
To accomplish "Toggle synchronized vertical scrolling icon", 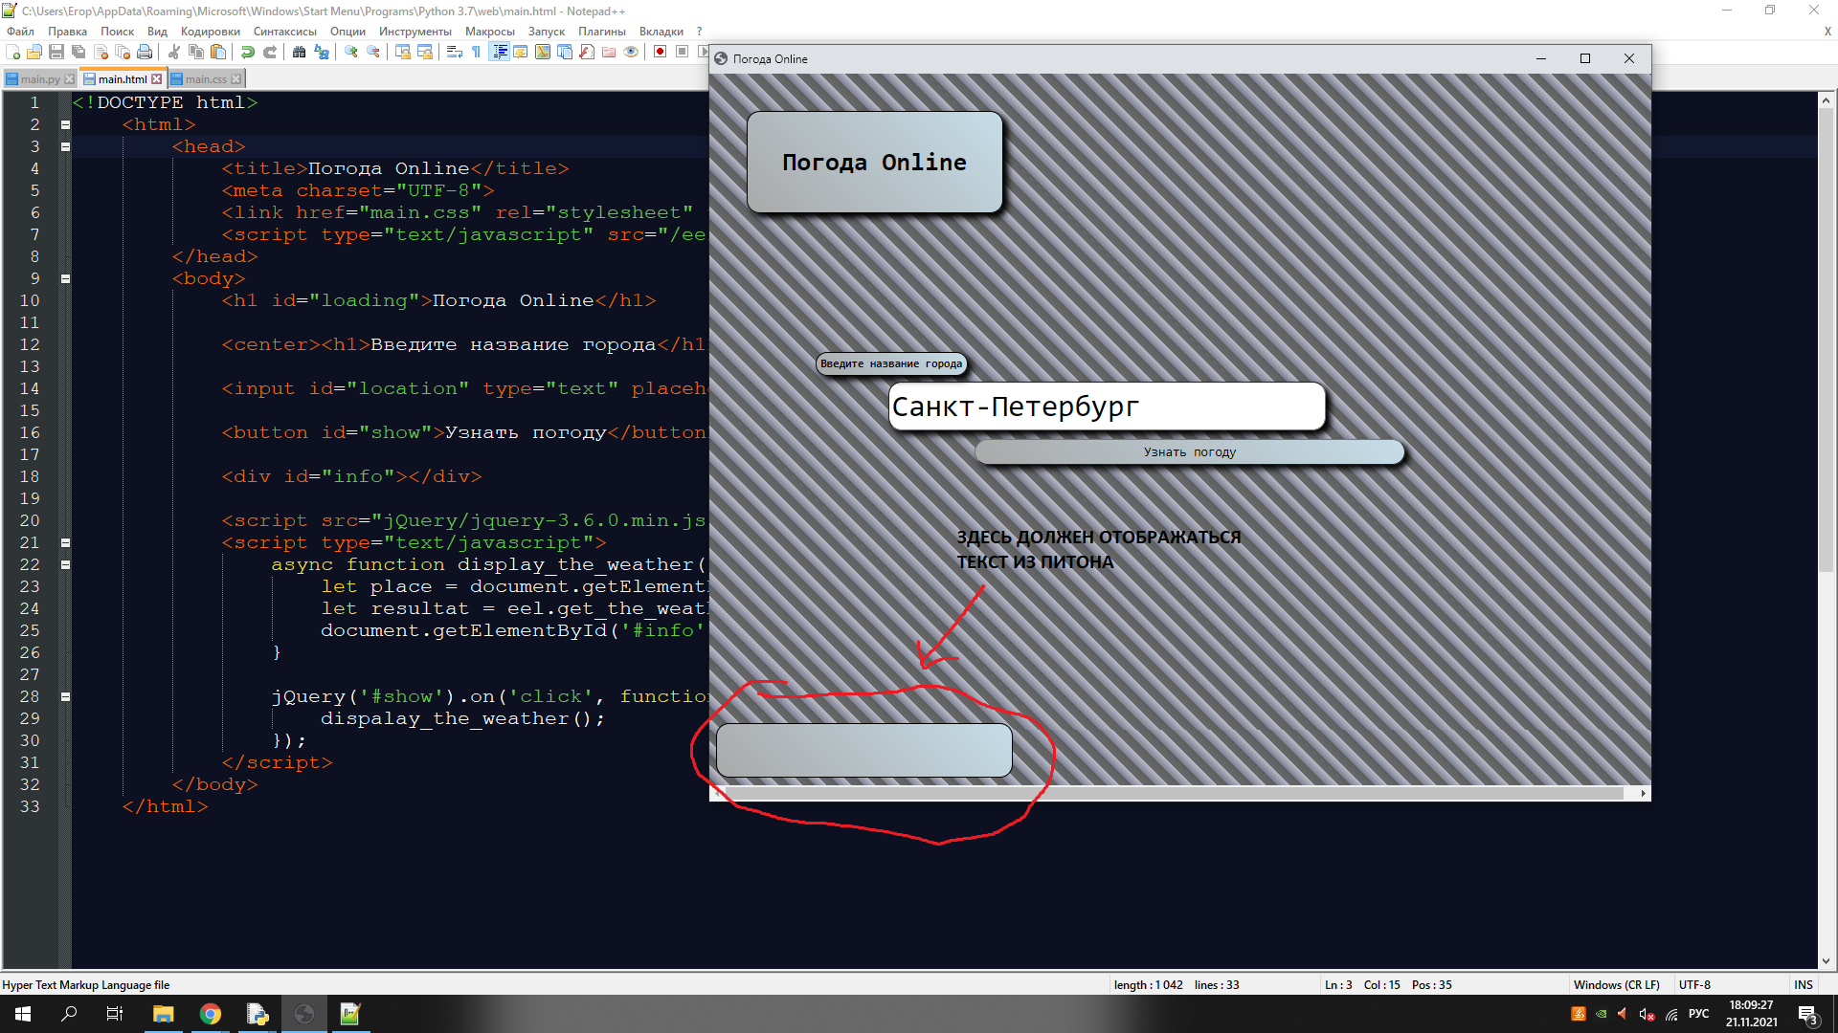I will [403, 52].
